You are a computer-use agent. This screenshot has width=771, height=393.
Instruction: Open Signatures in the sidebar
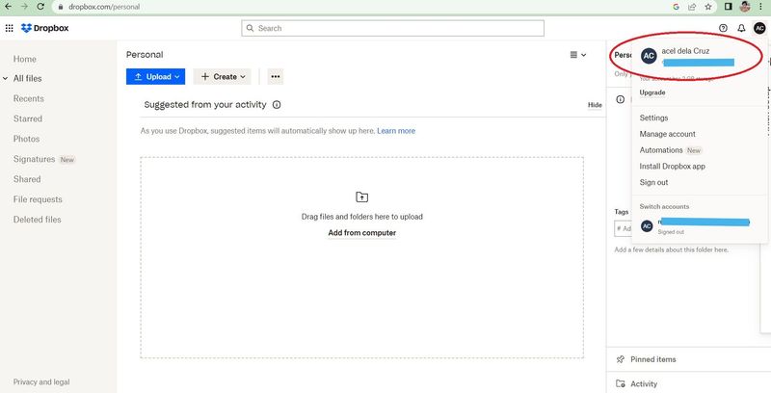click(34, 159)
